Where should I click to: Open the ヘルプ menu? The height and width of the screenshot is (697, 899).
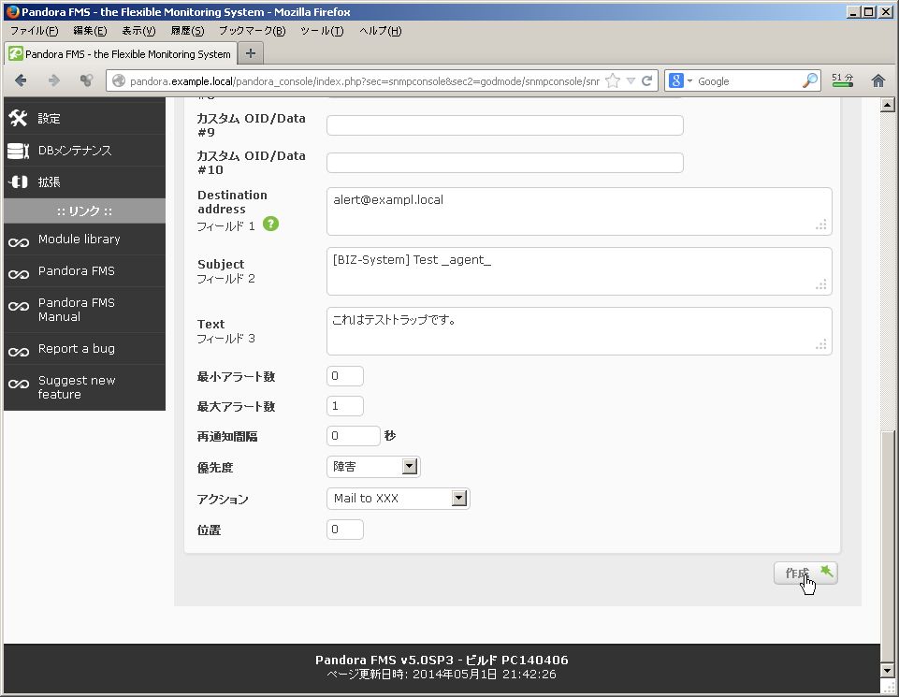(x=381, y=31)
